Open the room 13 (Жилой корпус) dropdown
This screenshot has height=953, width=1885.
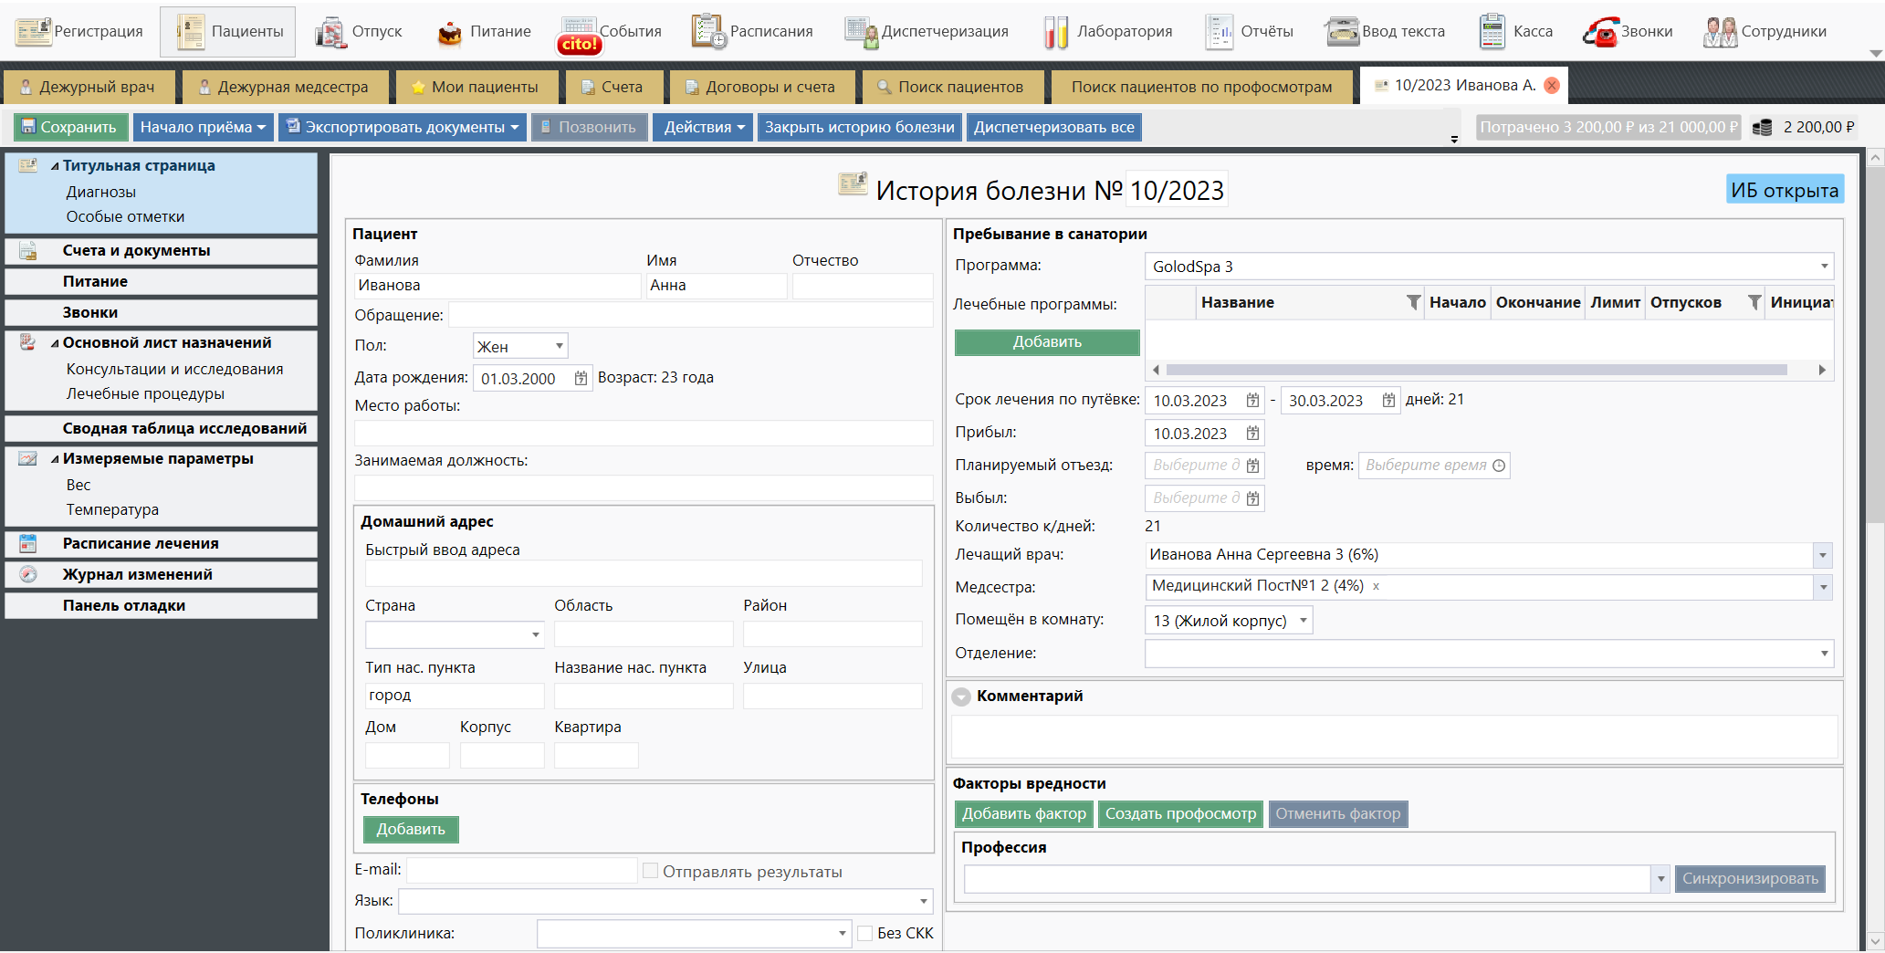(x=1303, y=621)
